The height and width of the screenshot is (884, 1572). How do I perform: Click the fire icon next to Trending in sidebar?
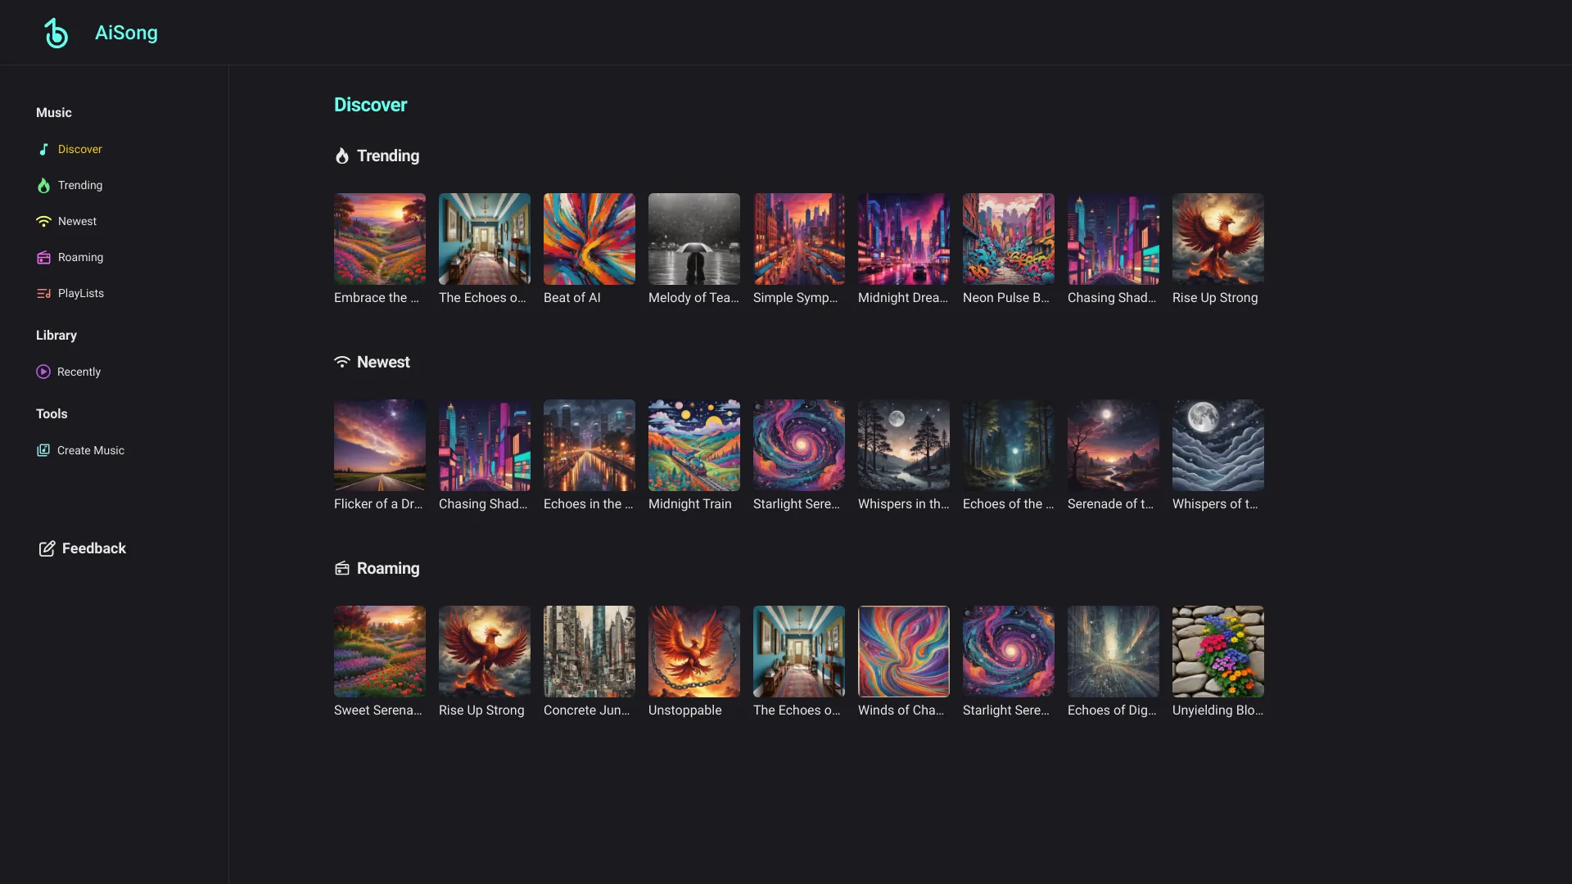43,185
